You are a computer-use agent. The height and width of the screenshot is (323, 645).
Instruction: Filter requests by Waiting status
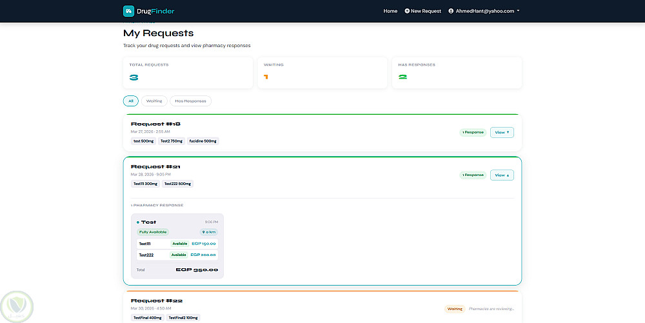(154, 101)
